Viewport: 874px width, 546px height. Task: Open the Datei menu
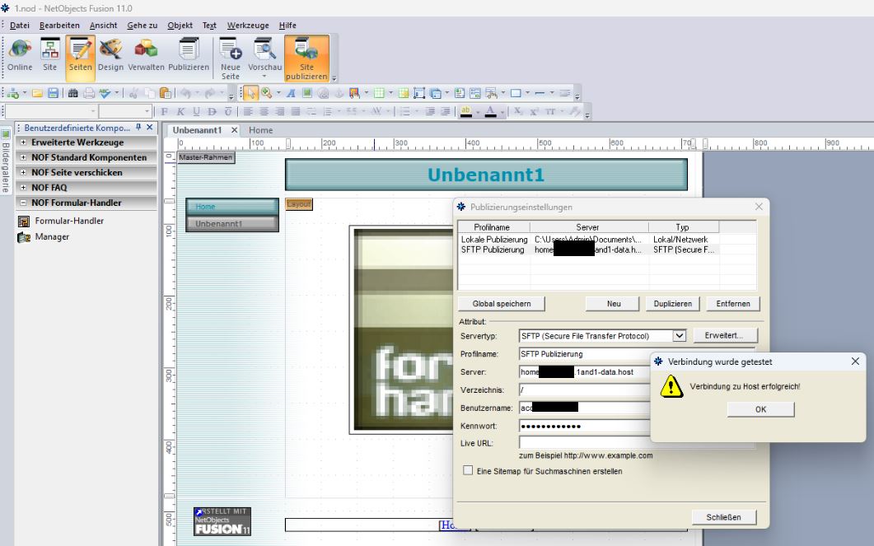pyautogui.click(x=20, y=25)
